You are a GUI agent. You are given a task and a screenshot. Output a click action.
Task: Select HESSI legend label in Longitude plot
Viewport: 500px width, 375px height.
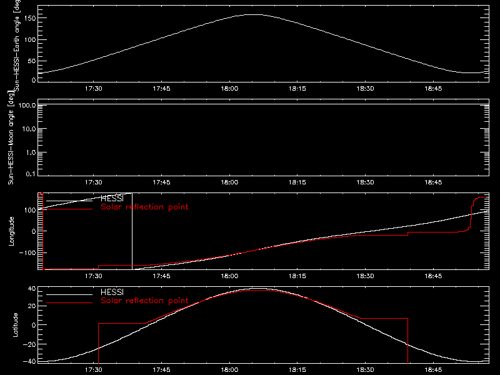coord(112,198)
